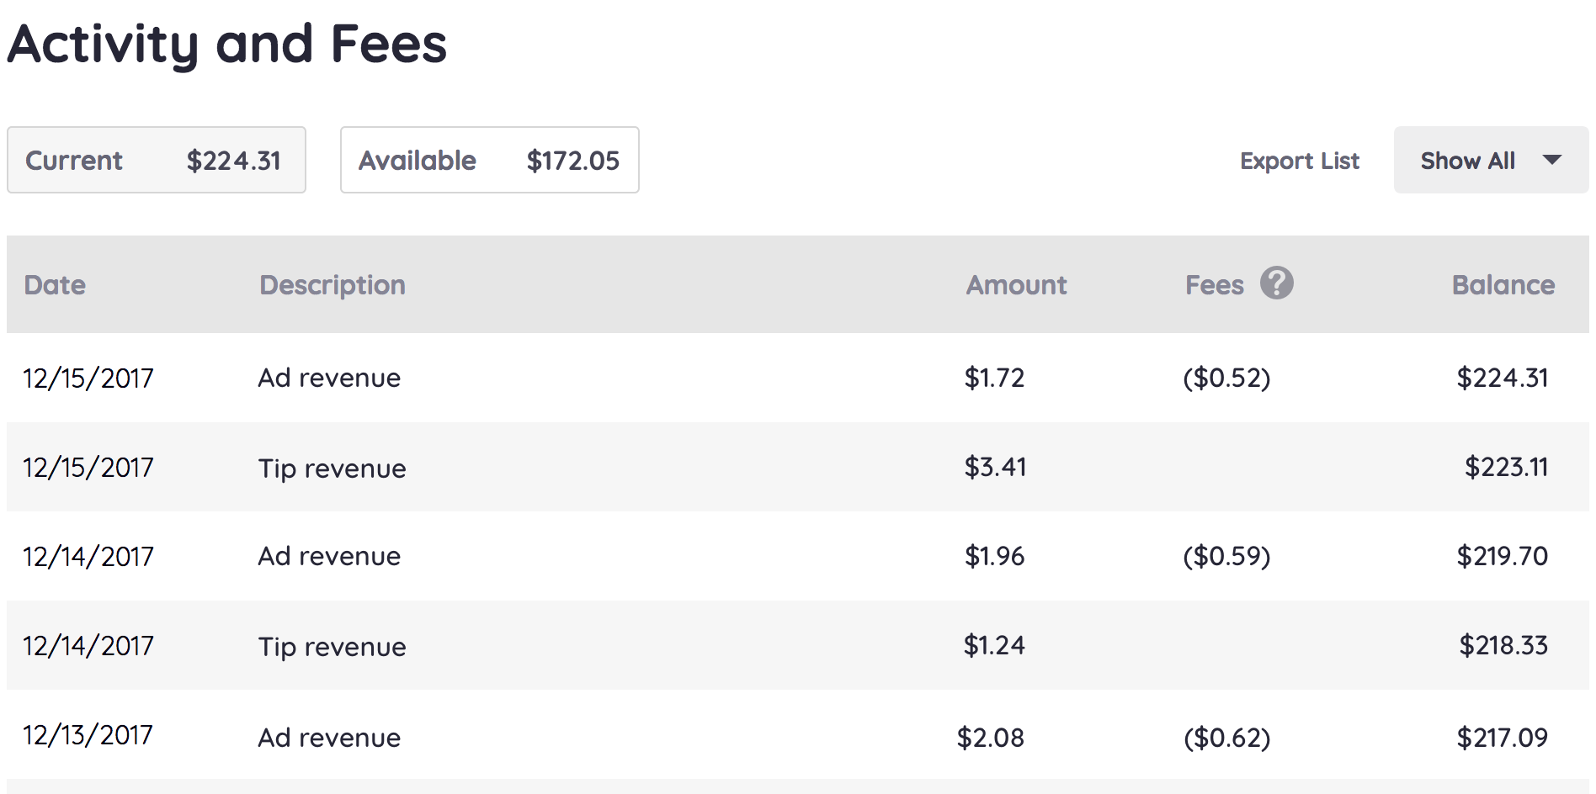Open the Show All filter dropdown
The width and height of the screenshot is (1596, 794).
1490,161
